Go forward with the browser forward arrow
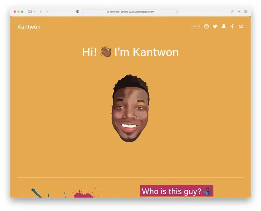Viewport: 261px width, 211px height. (x=47, y=11)
